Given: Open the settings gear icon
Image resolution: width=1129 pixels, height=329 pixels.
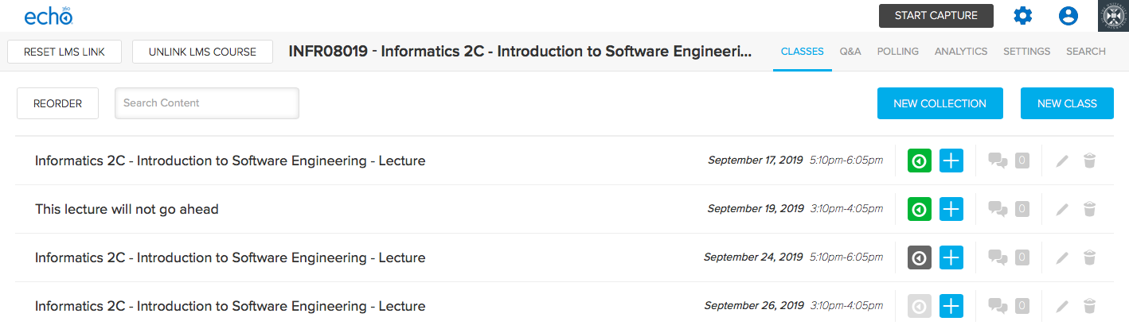Looking at the screenshot, I should click(1022, 16).
